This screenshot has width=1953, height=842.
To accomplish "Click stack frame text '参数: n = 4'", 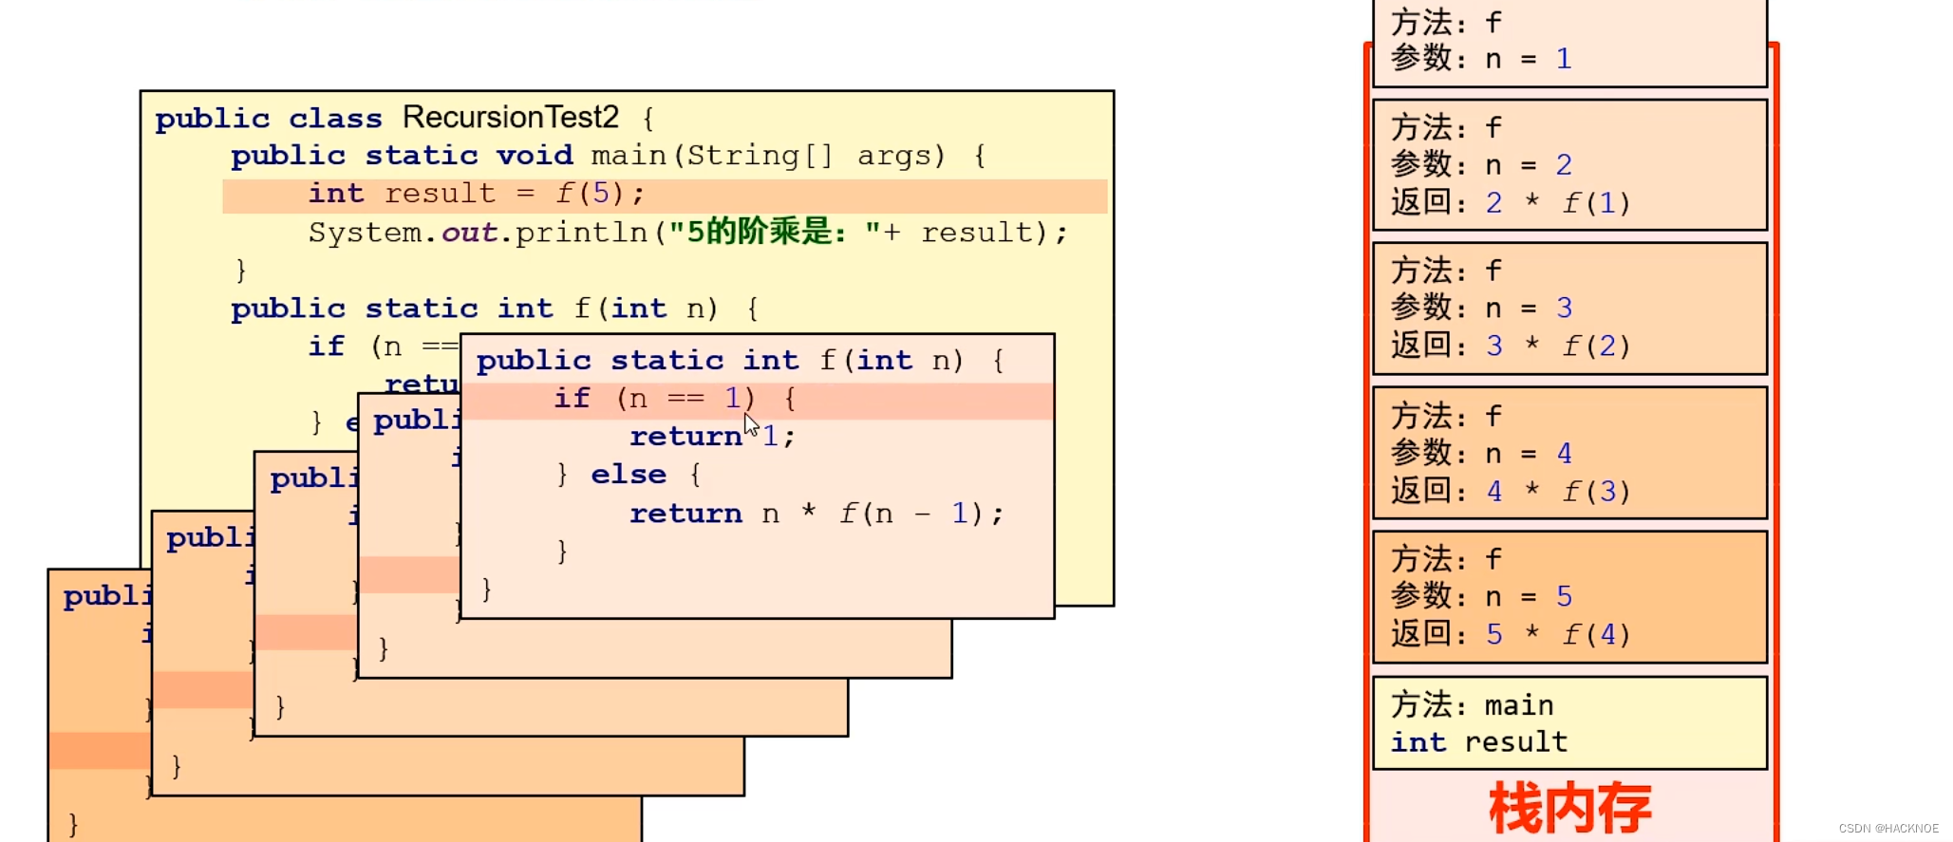I will coord(1481,453).
